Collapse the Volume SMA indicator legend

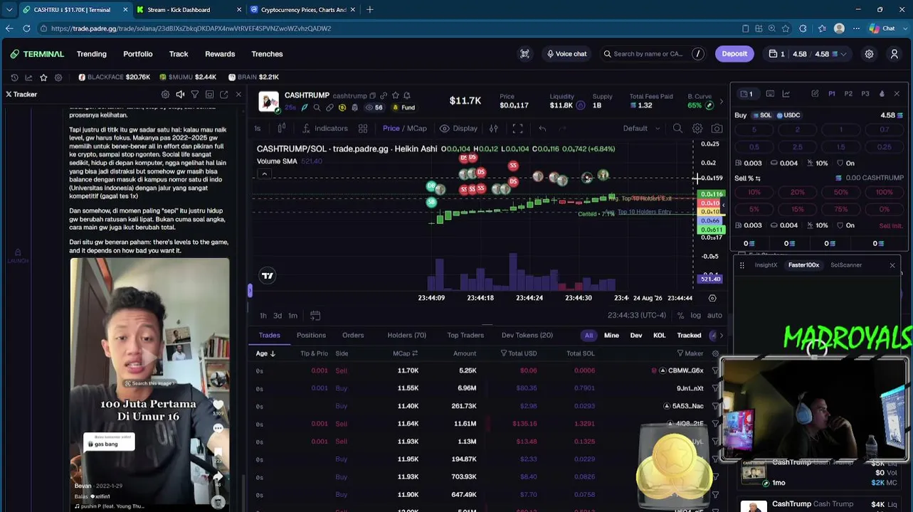264,174
